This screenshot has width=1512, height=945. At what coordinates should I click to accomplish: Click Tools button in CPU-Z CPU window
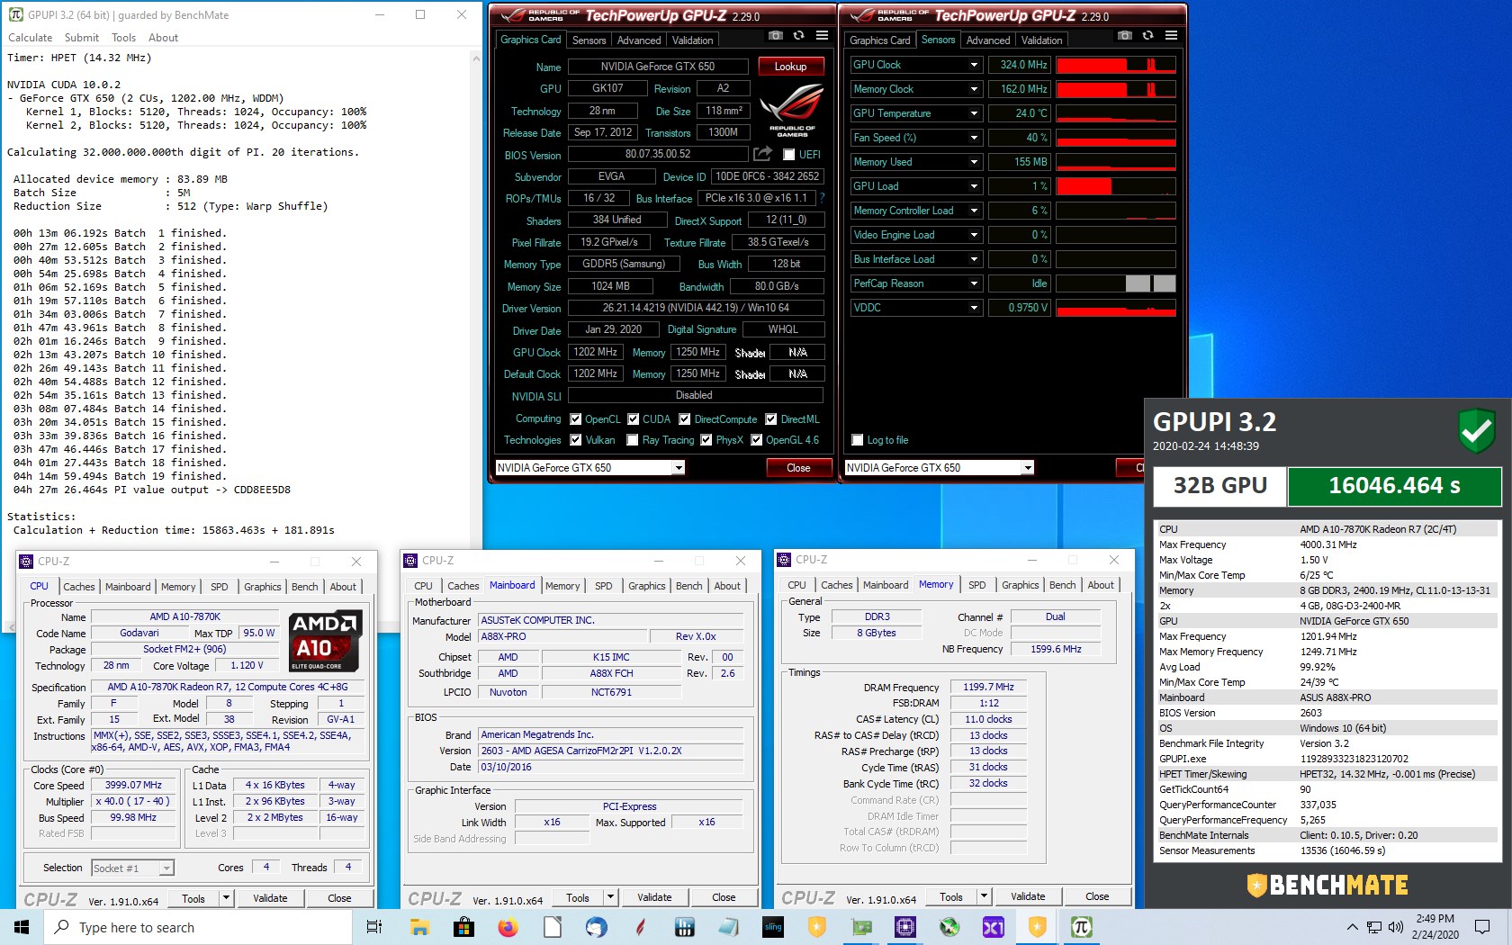pyautogui.click(x=193, y=898)
